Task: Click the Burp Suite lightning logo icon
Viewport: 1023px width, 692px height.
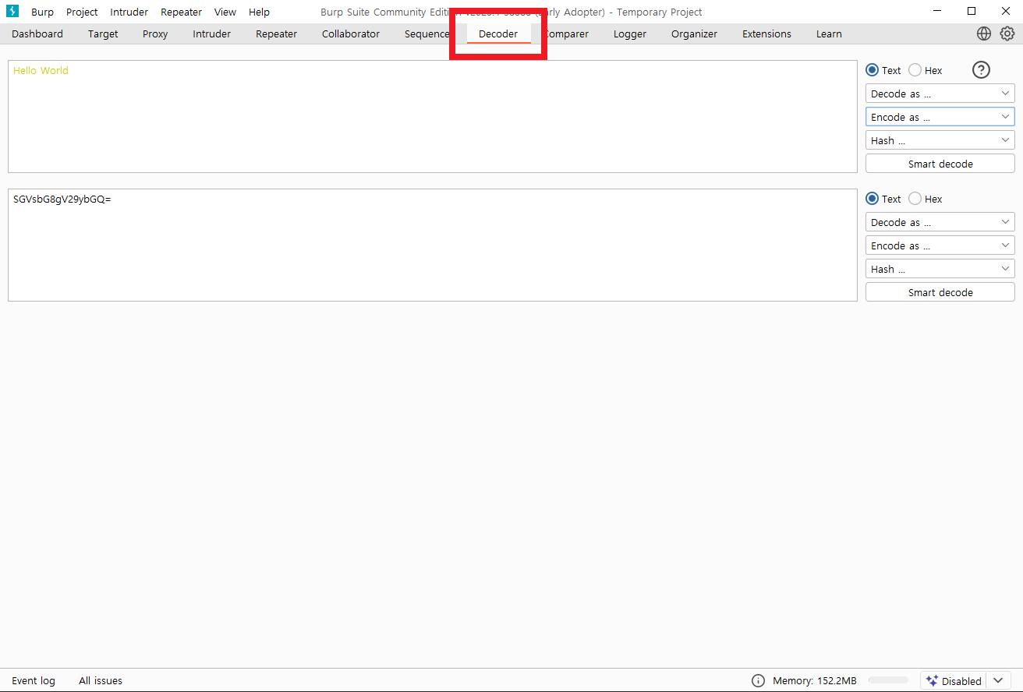Action: click(12, 12)
